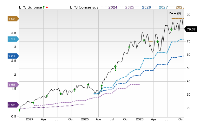
Task: Click the 20 label on price axis
Action: pyautogui.click(x=188, y=108)
